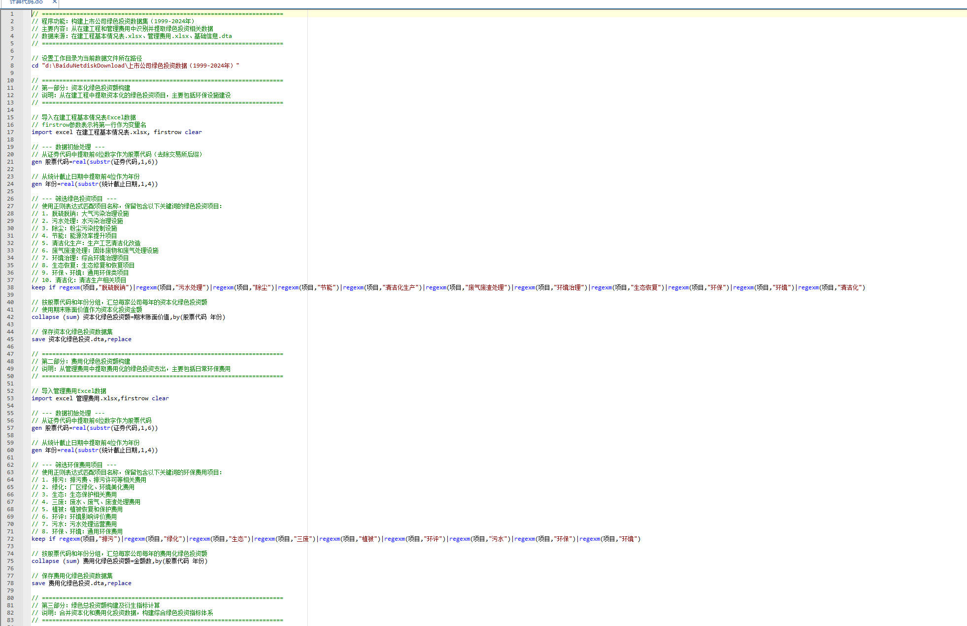Click the first gen 年份 command line
The width and height of the screenshot is (967, 626).
tap(95, 184)
